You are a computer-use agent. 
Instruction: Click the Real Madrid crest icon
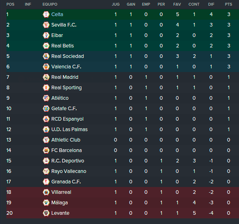pos(46,77)
